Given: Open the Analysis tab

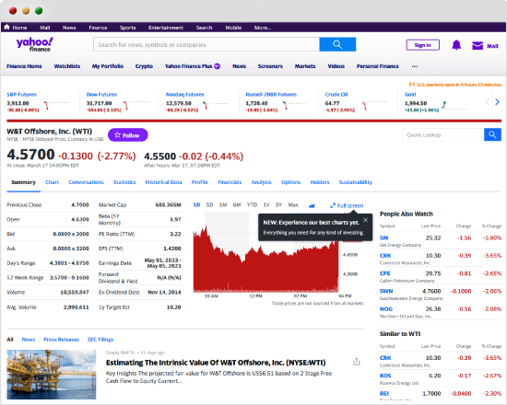Looking at the screenshot, I should 261,182.
